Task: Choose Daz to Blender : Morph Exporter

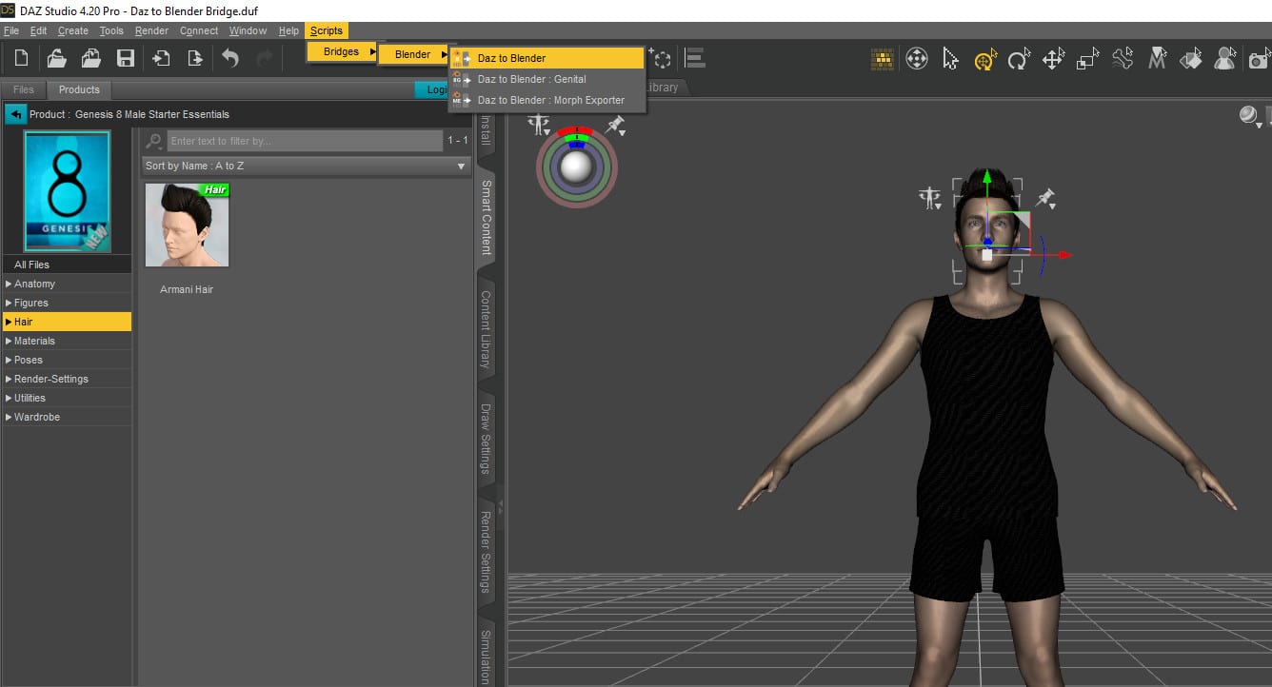Action: click(x=547, y=100)
